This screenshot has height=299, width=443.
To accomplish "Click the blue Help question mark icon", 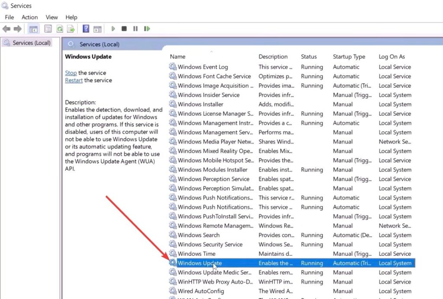I will pyautogui.click(x=86, y=29).
